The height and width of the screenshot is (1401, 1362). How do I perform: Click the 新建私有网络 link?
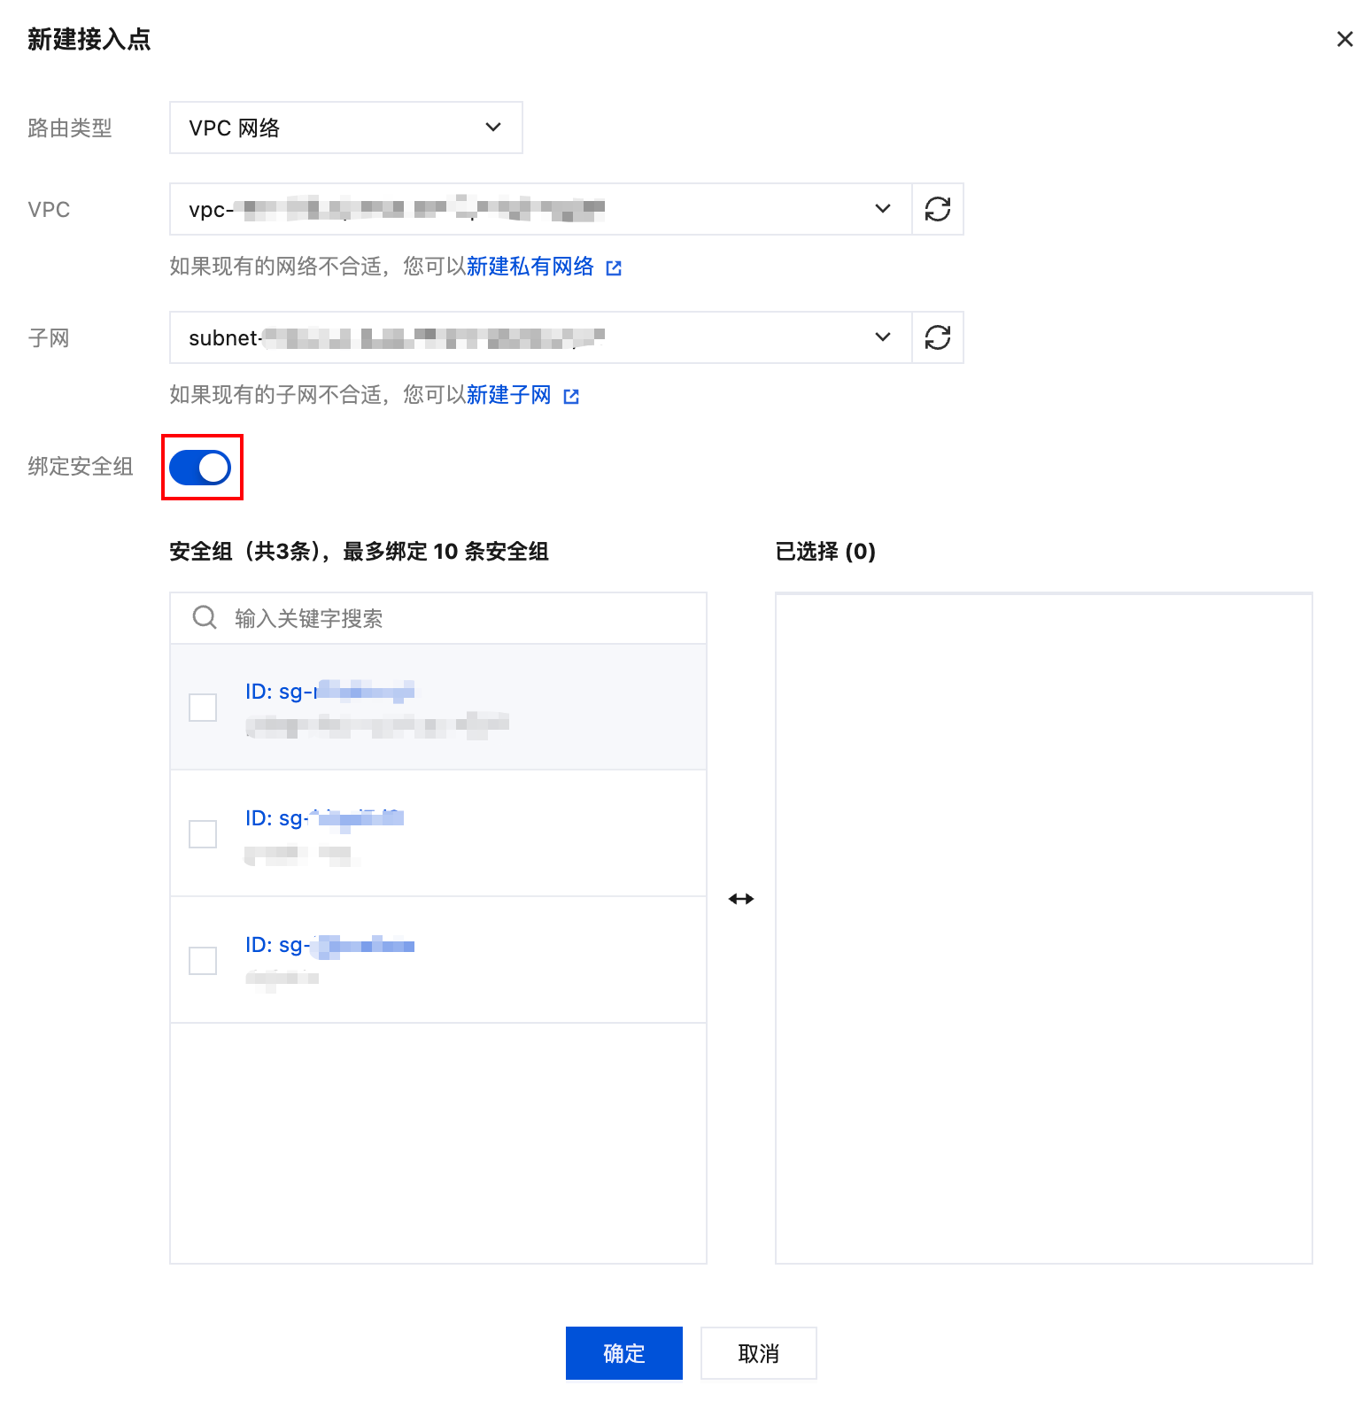pyautogui.click(x=530, y=267)
